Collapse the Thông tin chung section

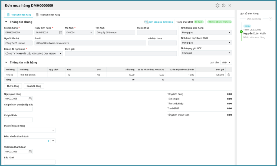pyautogui.click(x=6, y=22)
